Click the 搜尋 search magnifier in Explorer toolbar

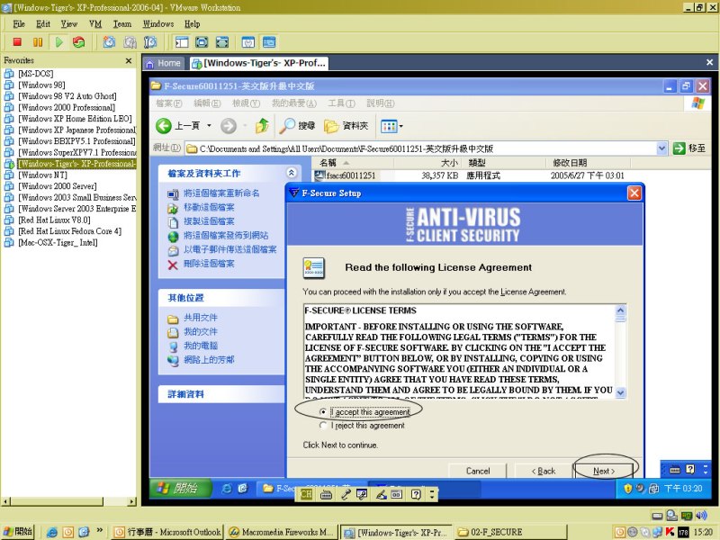[x=297, y=126]
